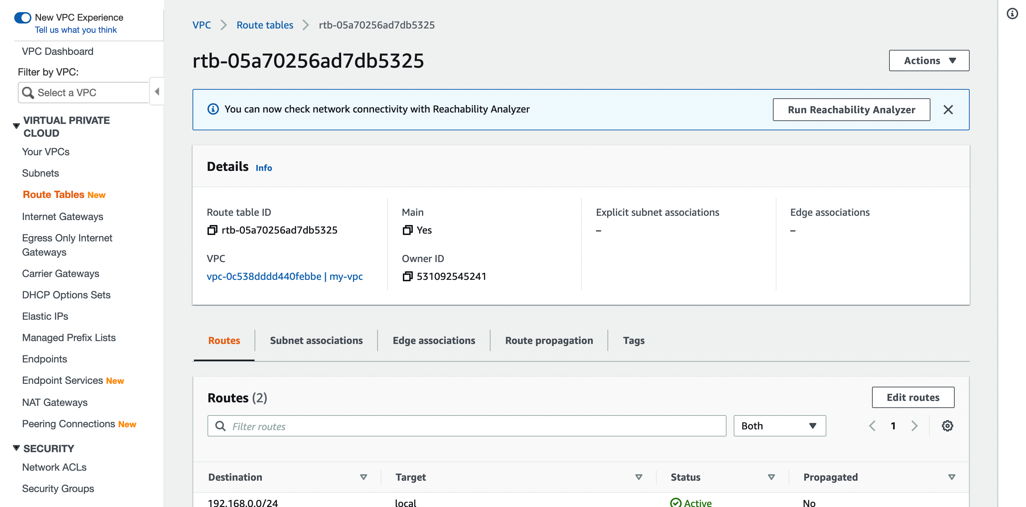Click the next page pagination arrow
Image resolution: width=1026 pixels, height=507 pixels.
point(915,425)
